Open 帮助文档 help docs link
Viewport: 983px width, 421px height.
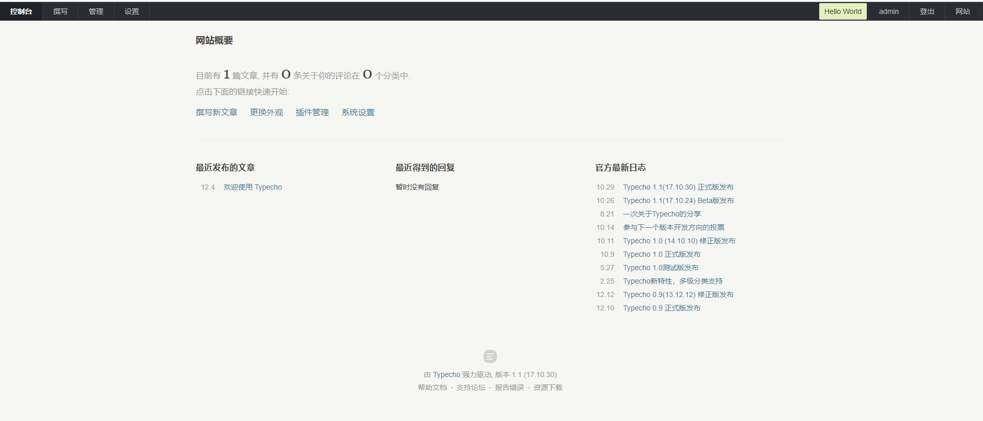432,387
